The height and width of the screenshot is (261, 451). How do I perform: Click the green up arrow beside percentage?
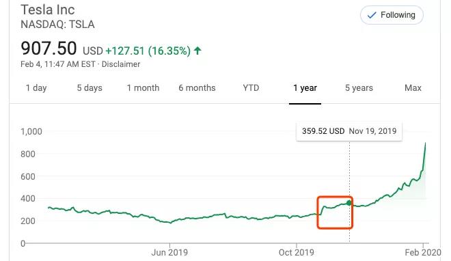(197, 51)
